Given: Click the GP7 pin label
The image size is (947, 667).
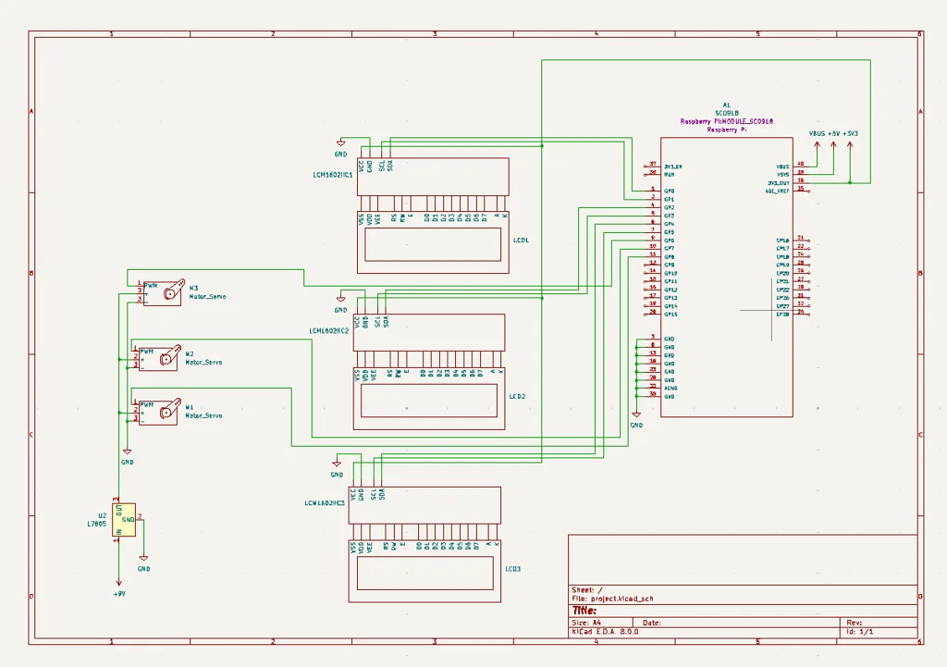Looking at the screenshot, I should [x=670, y=248].
